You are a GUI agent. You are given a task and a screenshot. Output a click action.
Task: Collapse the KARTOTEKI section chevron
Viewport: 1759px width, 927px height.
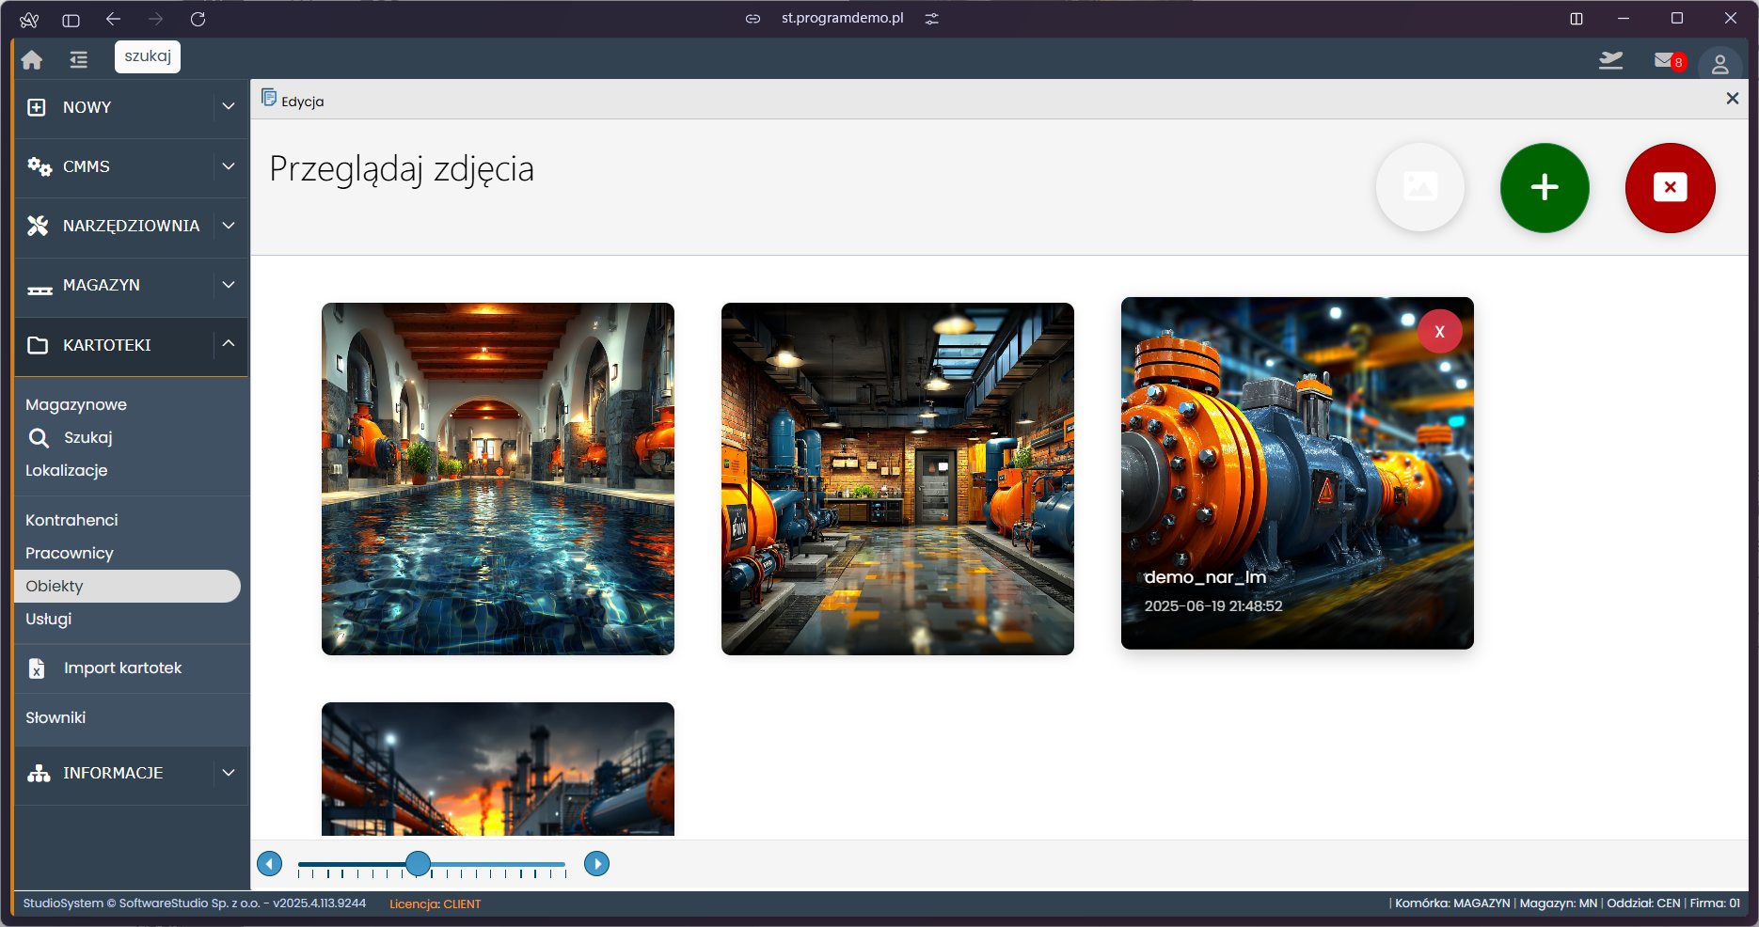pyautogui.click(x=228, y=344)
